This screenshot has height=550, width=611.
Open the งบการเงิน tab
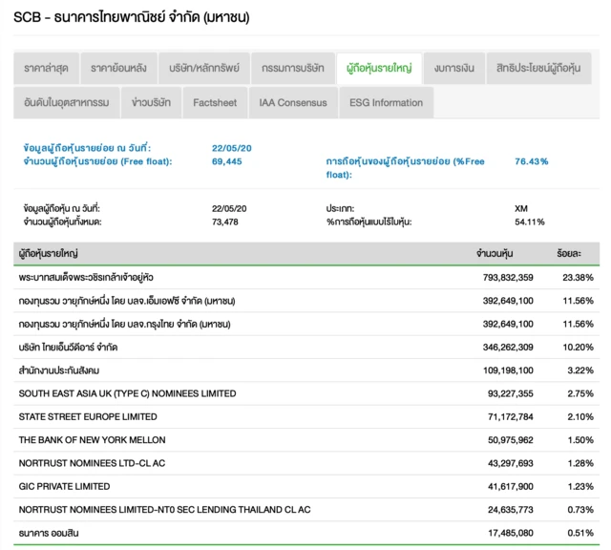[453, 69]
